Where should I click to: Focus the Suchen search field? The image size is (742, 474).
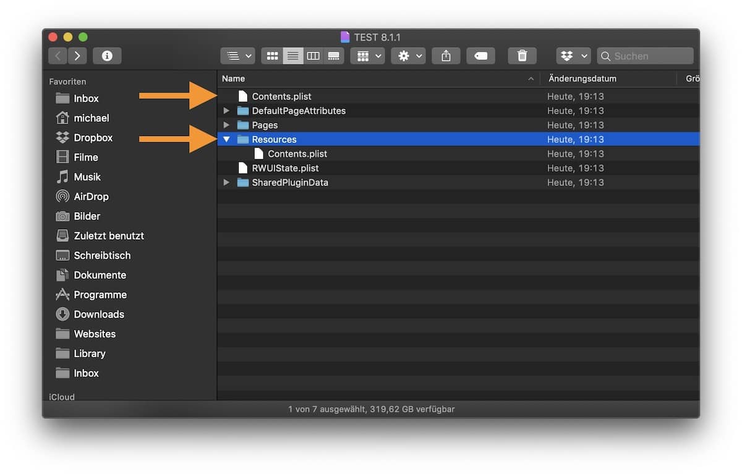tap(645, 56)
